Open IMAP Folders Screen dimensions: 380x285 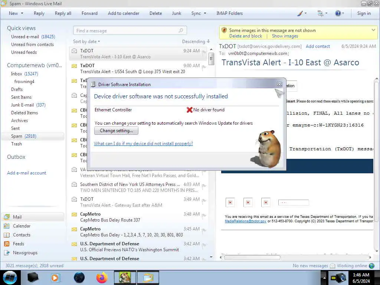point(229,13)
